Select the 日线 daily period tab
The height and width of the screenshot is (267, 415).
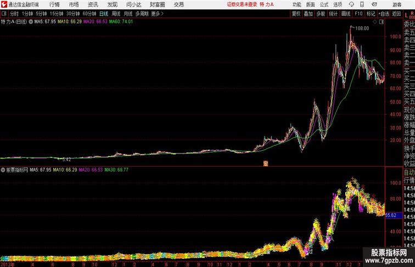[x=104, y=14]
